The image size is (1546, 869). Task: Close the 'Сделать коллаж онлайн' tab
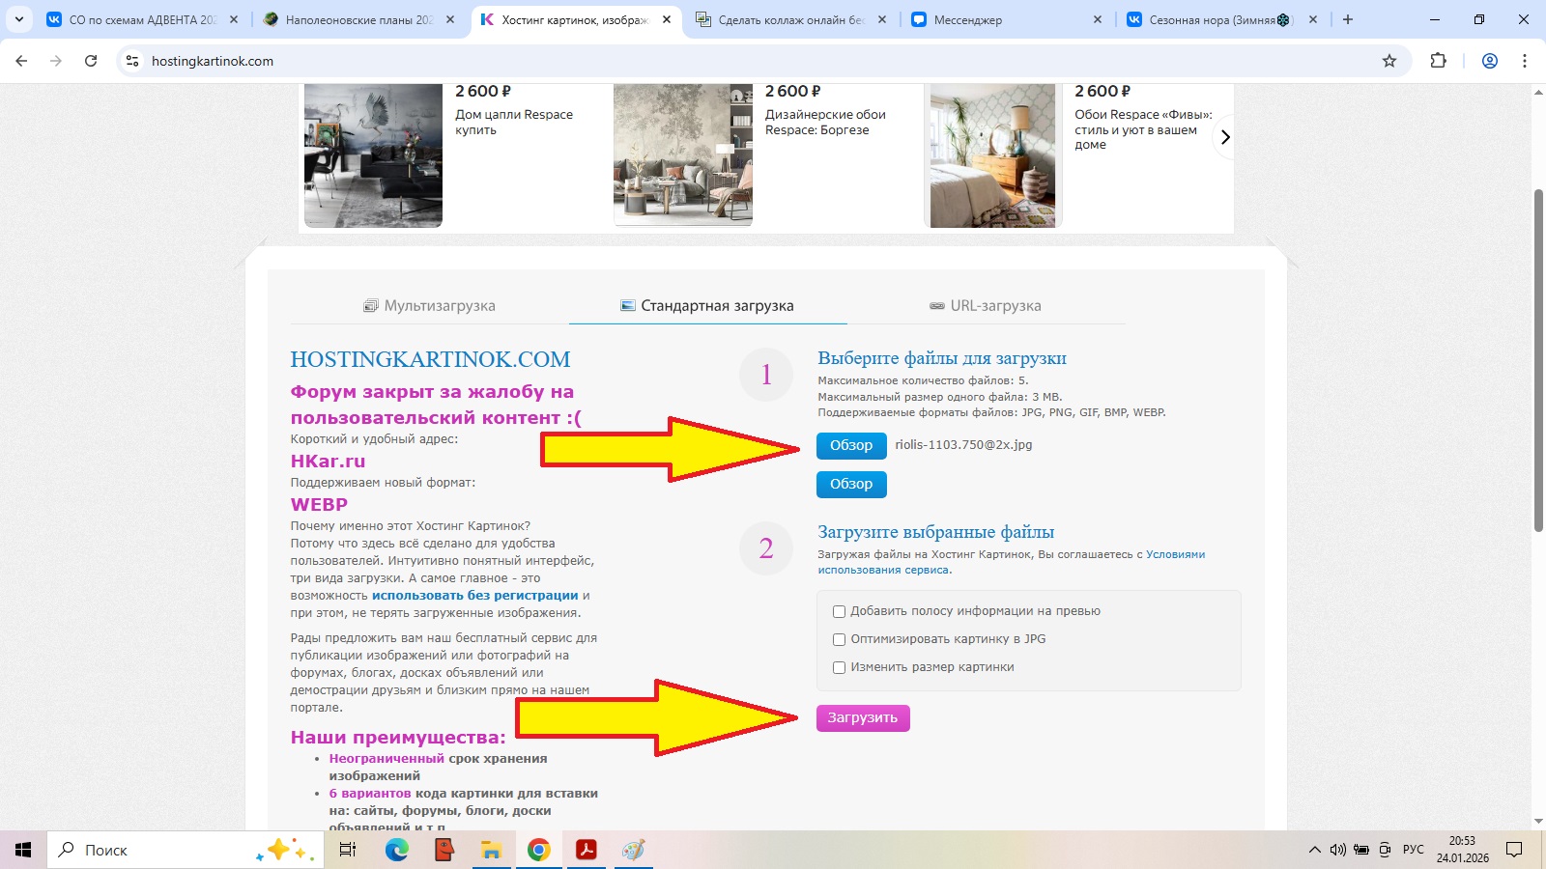882,19
